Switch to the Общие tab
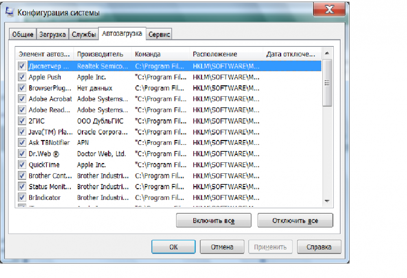The width and height of the screenshot is (407, 278). coord(23,34)
